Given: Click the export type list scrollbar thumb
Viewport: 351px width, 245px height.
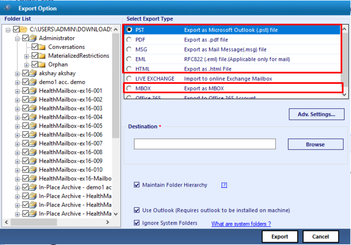Looking at the screenshot, I should [x=345, y=59].
